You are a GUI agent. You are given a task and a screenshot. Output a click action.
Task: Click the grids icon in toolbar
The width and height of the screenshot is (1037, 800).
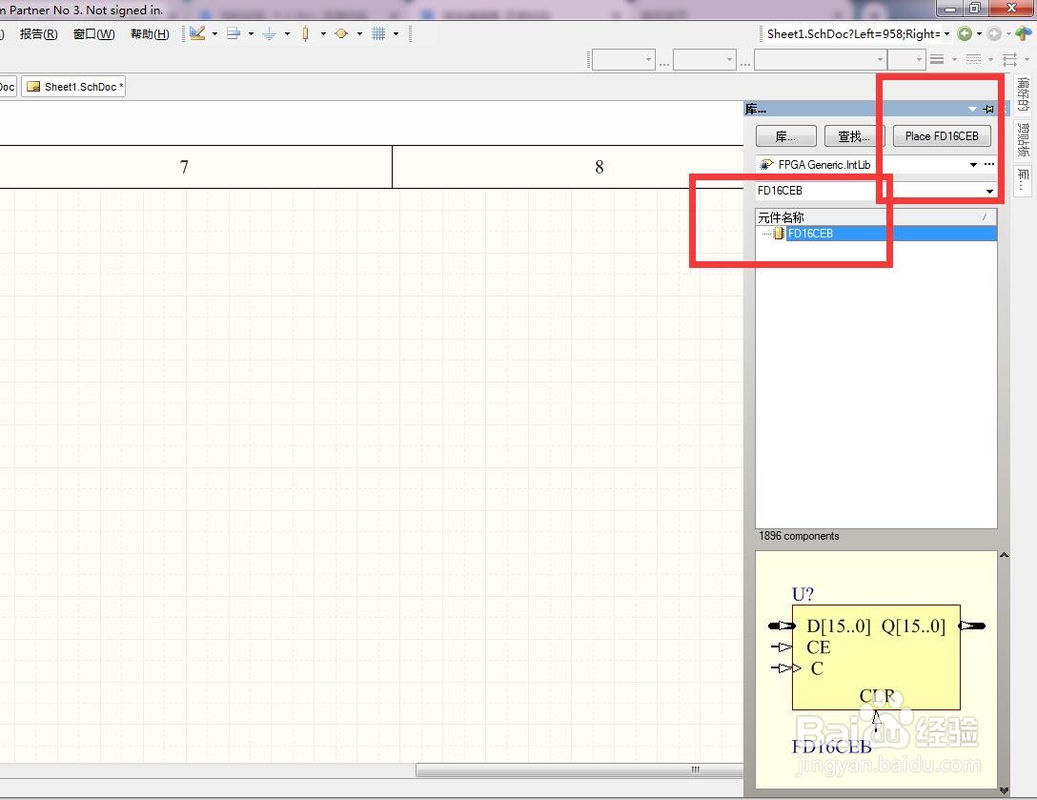click(378, 33)
